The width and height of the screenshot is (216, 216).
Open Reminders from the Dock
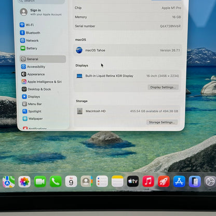click(x=102, y=181)
